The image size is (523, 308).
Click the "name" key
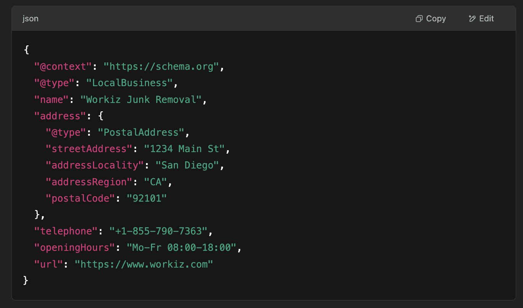pos(51,99)
